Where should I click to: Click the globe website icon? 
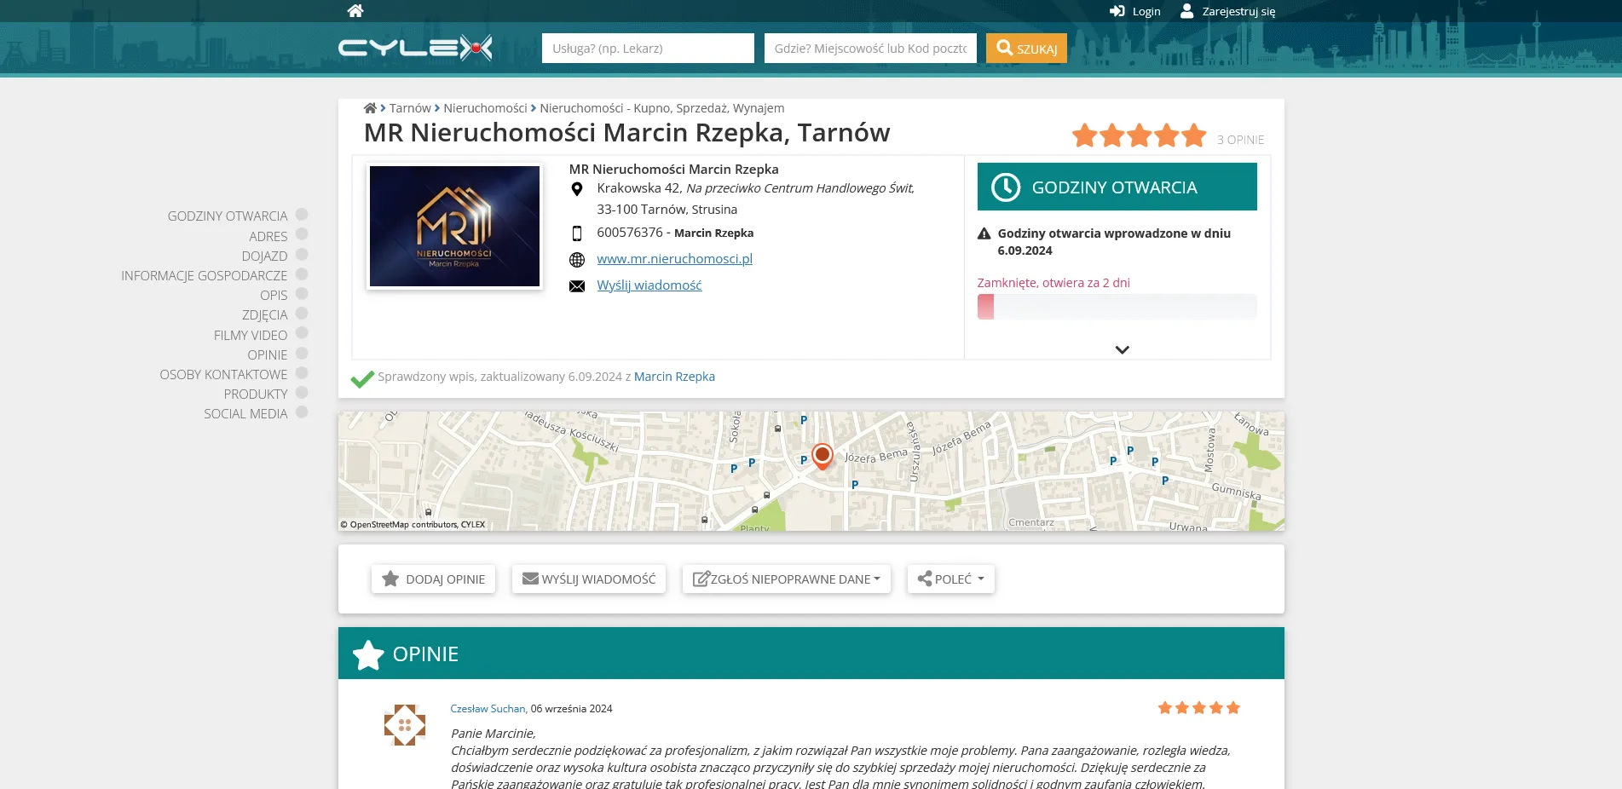(577, 260)
